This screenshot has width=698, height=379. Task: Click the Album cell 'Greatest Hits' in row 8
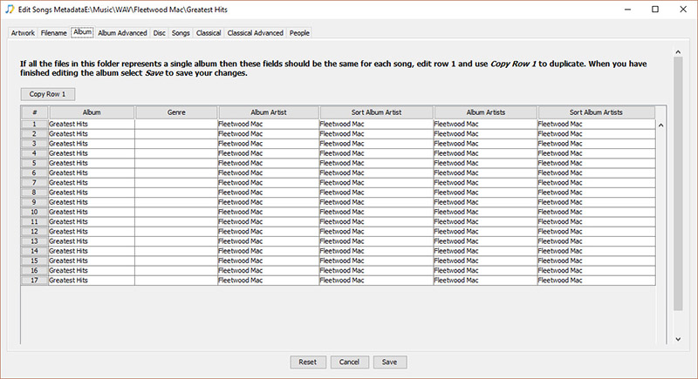pyautogui.click(x=92, y=193)
